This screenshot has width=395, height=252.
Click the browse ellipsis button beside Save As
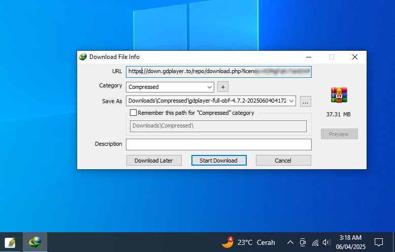click(x=305, y=101)
